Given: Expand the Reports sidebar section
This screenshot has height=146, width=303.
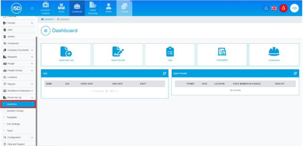Looking at the screenshot, I should (x=32, y=84).
